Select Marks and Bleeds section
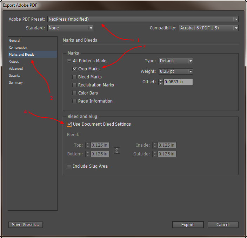The width and height of the screenshot is (247, 238). pos(33,54)
